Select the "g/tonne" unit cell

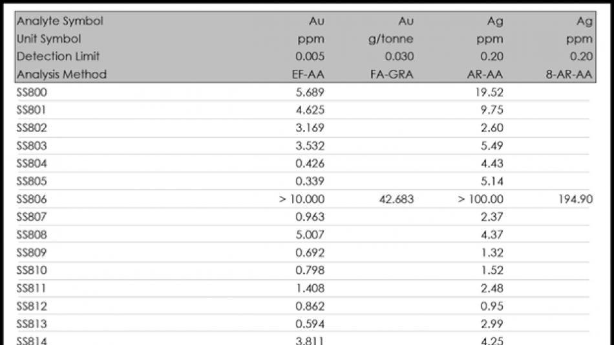click(390, 39)
